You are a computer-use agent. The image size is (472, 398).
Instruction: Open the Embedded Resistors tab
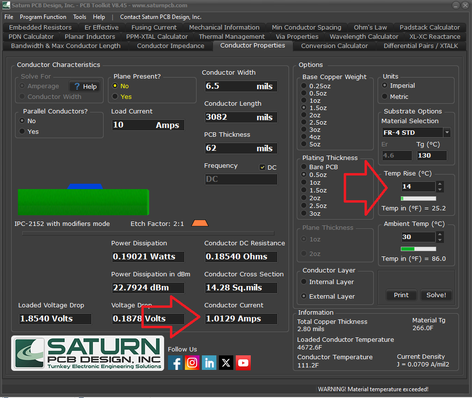[x=40, y=28]
